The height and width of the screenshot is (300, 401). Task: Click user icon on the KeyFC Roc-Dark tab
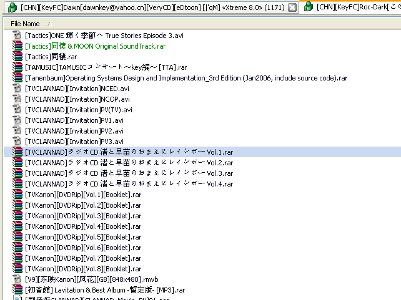[x=308, y=7]
